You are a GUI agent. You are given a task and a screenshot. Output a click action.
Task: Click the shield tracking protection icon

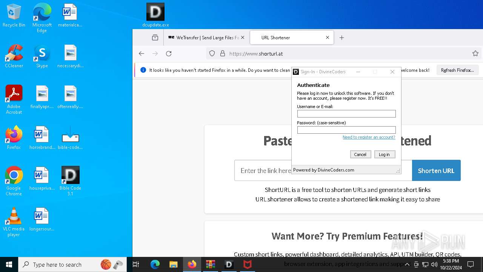point(212,54)
